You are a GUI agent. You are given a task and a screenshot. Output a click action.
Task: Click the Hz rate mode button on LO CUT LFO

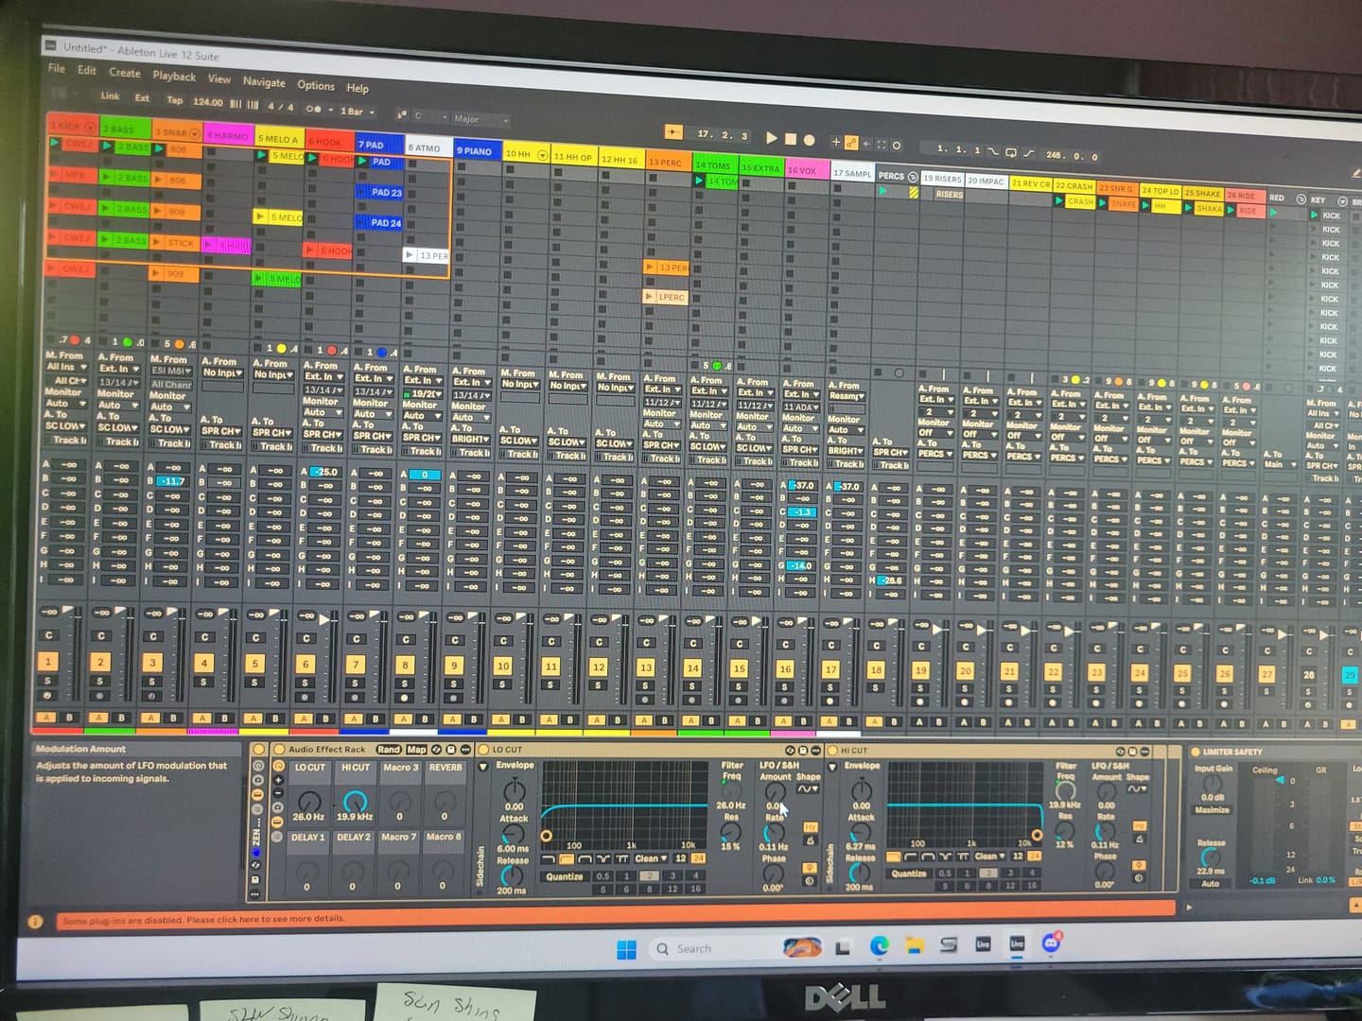810,827
